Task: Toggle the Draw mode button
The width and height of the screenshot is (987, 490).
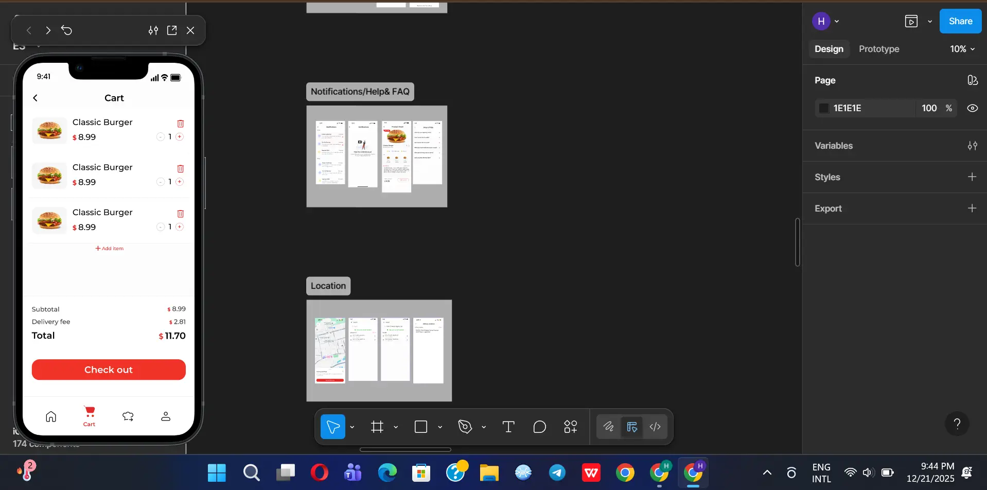Action: pyautogui.click(x=608, y=427)
